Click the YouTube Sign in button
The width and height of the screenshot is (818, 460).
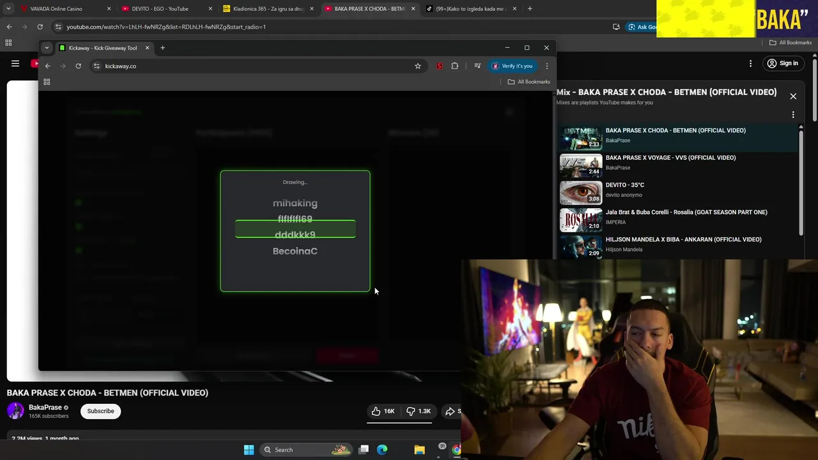coord(783,63)
